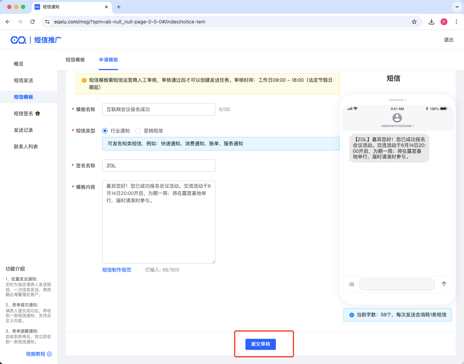This screenshot has height=364, width=464.
Task: Click the 模板名称 input field
Action: [158, 109]
